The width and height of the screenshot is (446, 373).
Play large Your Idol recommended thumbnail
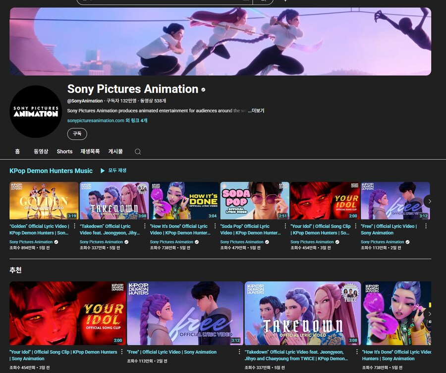(68, 313)
